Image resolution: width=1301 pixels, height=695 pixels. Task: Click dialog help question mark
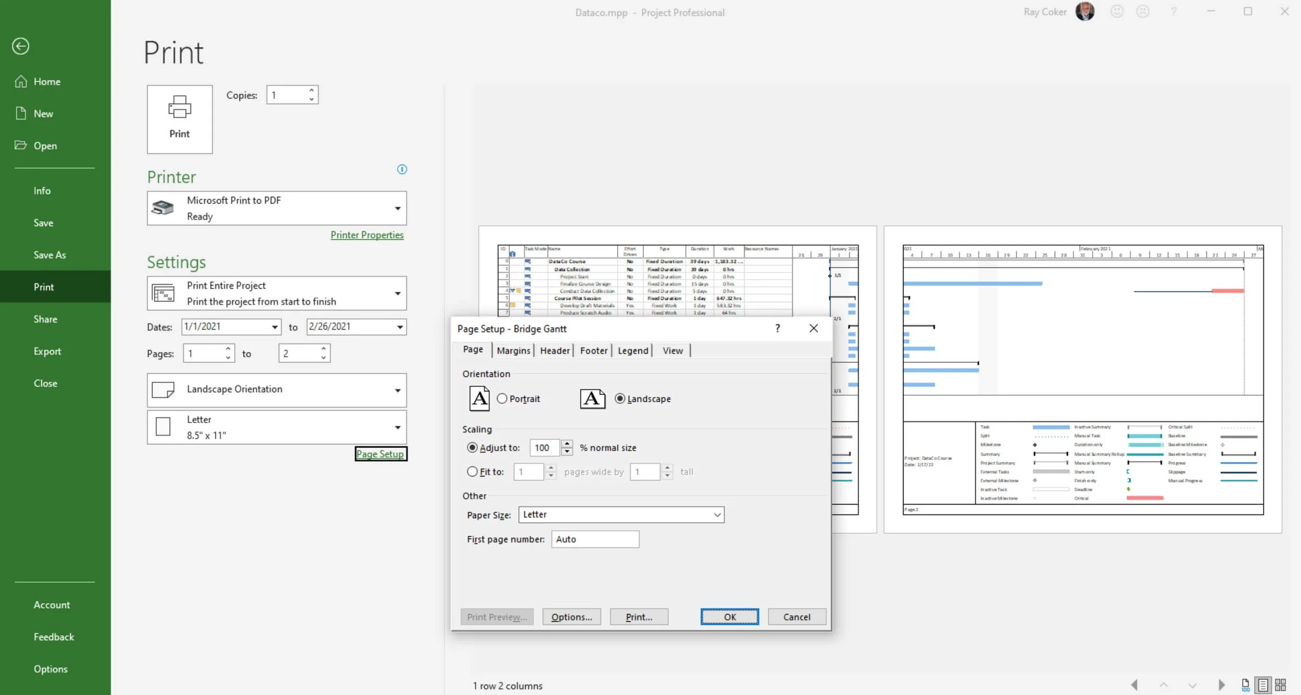777,328
